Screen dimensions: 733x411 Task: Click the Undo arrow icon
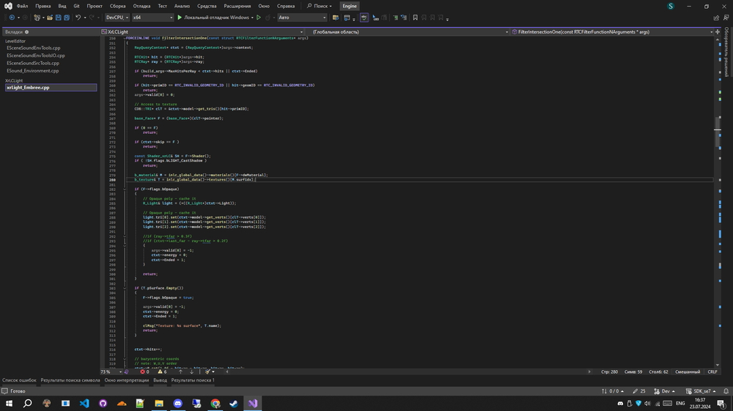(78, 17)
